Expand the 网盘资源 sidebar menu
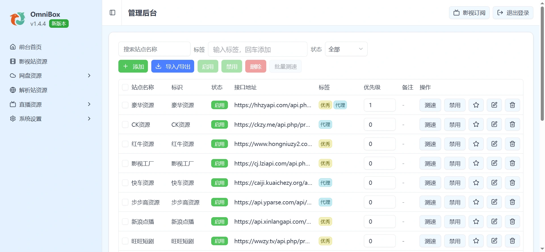 51,76
